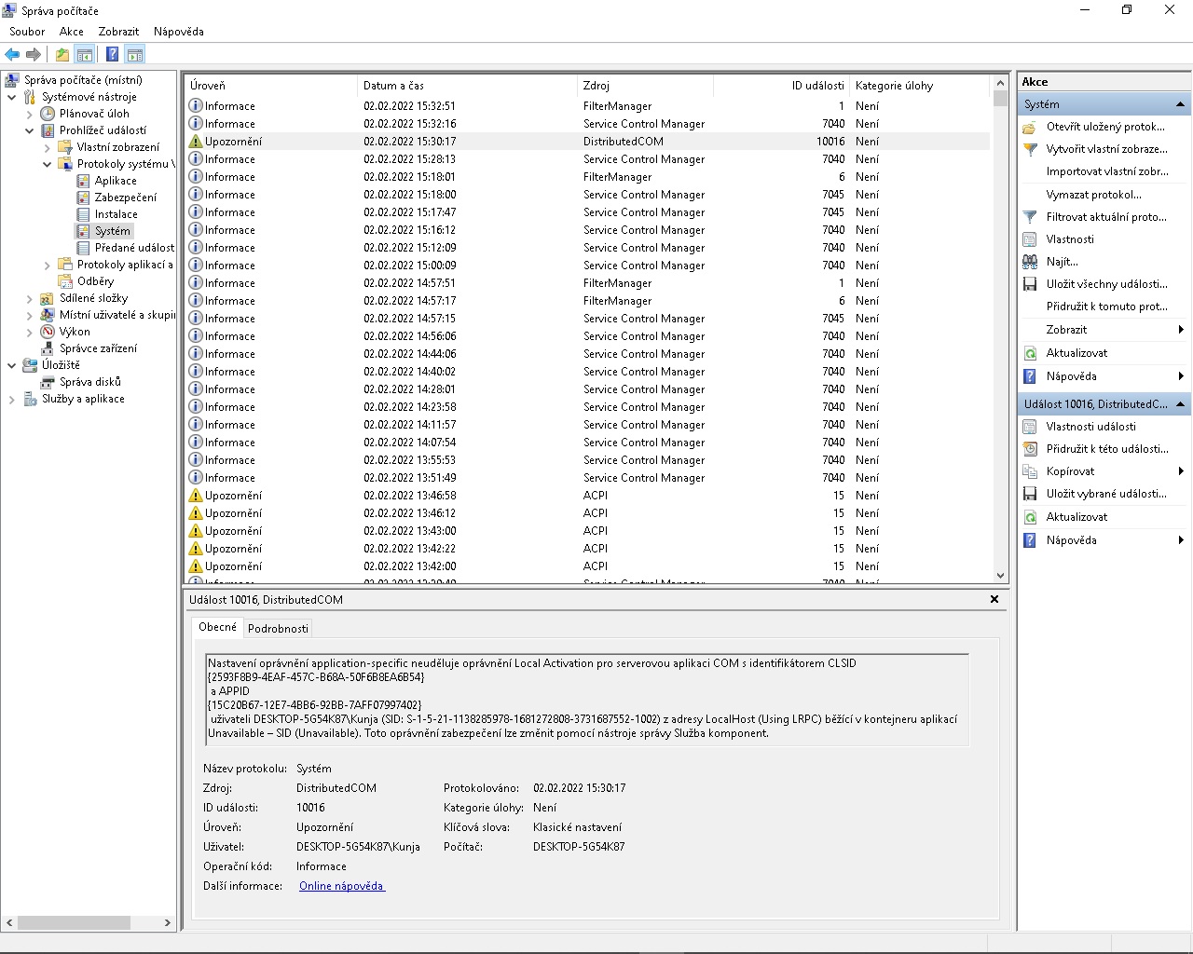Collapse the Prohlížeč událostí tree node
Image resolution: width=1193 pixels, height=954 pixels.
click(30, 130)
